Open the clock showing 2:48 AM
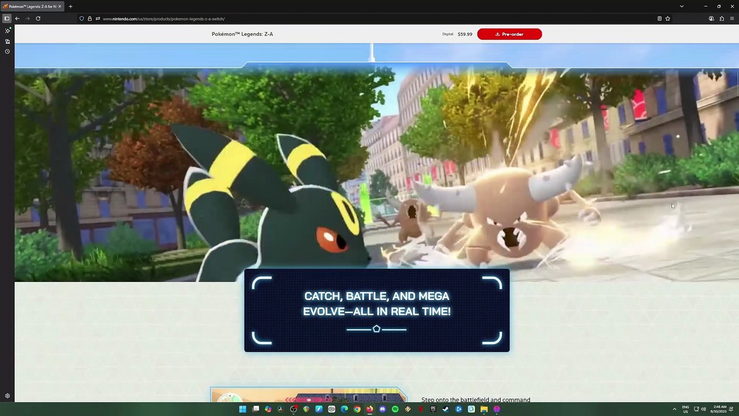 (719, 409)
